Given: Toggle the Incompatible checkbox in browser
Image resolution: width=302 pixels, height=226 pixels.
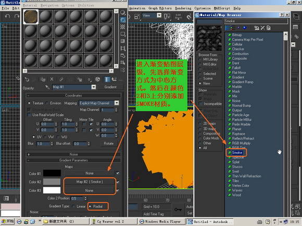Looking at the screenshot, I should click(200, 104).
